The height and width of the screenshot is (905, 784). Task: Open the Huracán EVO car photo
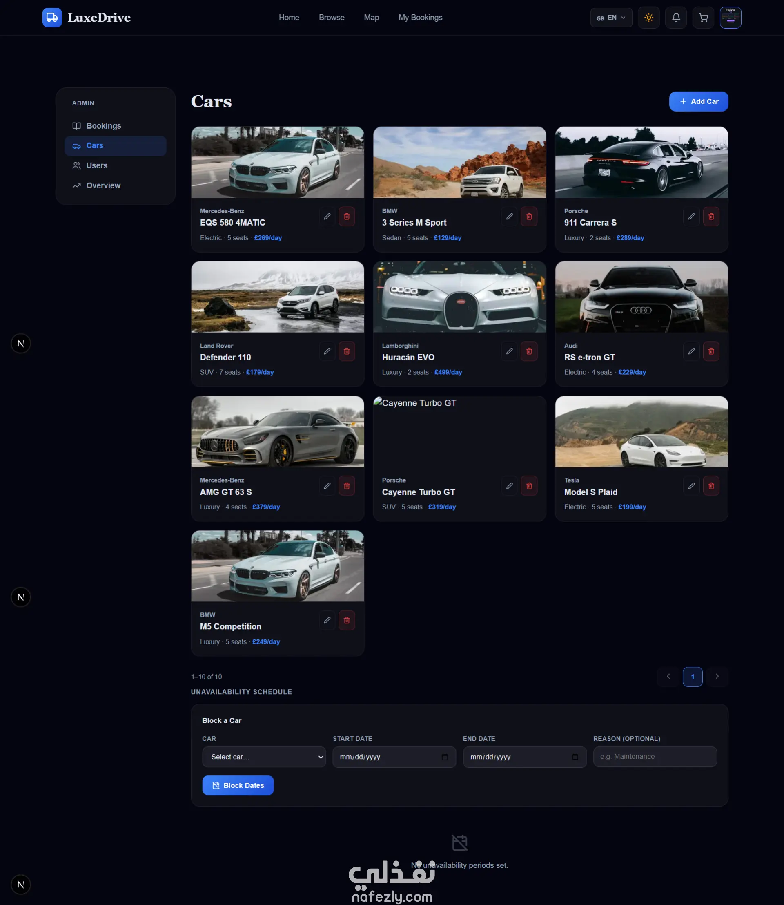coord(459,297)
